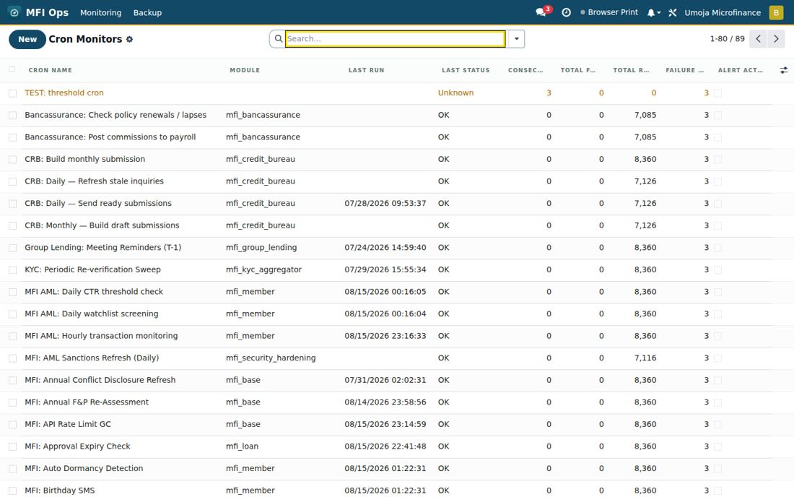Open MFI: Auto Dormancy Detection
The height and width of the screenshot is (497, 794).
(x=84, y=468)
